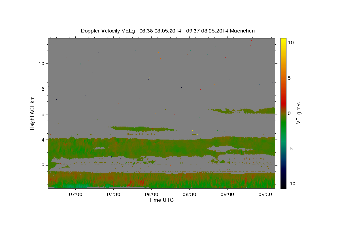Pick the black bottom of the colorbar
Image resolution: width=340 pixels, height=226 pixels.
pos(283,185)
